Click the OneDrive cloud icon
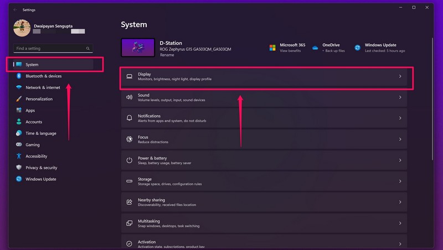443x250 pixels. click(x=315, y=48)
